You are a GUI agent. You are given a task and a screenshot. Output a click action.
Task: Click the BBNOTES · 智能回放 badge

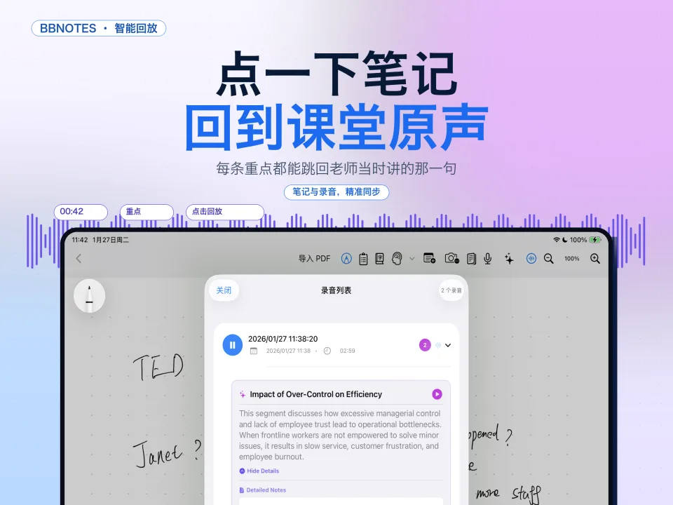coord(99,28)
